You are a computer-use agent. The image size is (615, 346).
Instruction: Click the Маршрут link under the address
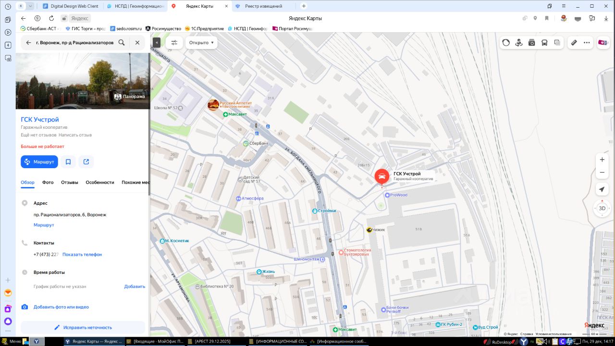click(x=44, y=225)
